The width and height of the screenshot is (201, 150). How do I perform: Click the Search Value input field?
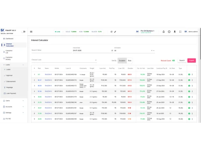pyautogui.click(x=51, y=50)
